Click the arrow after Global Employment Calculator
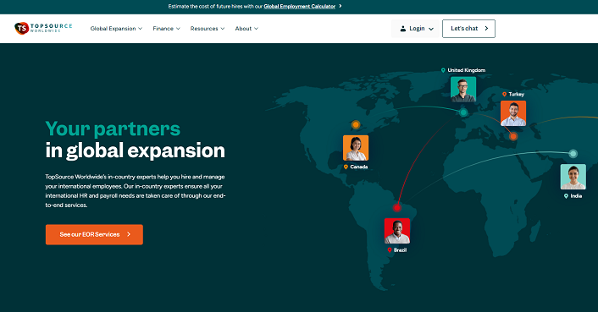This screenshot has height=312, width=598. click(341, 6)
